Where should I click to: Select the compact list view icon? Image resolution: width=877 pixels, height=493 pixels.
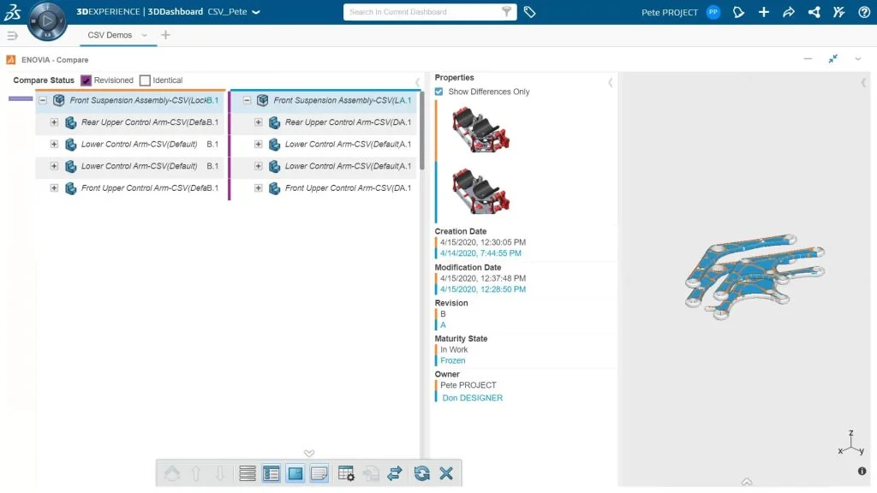pyautogui.click(x=248, y=472)
